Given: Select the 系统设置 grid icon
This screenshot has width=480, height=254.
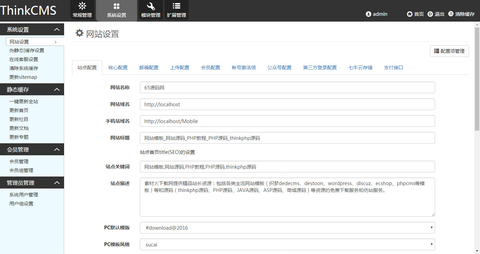Looking at the screenshot, I should [x=117, y=6].
